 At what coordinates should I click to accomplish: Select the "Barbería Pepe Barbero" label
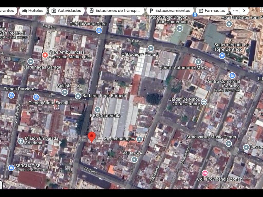tap(104, 96)
